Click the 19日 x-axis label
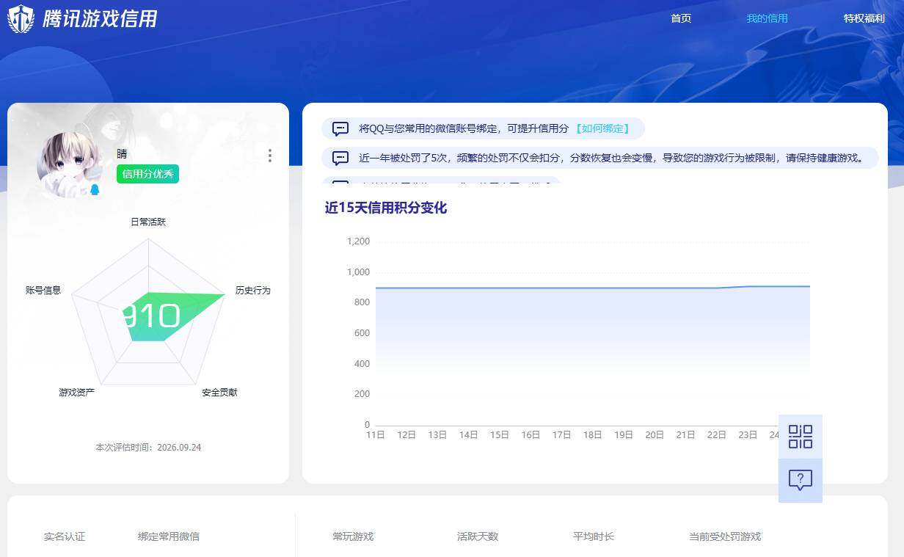The image size is (904, 557). pyautogui.click(x=624, y=434)
